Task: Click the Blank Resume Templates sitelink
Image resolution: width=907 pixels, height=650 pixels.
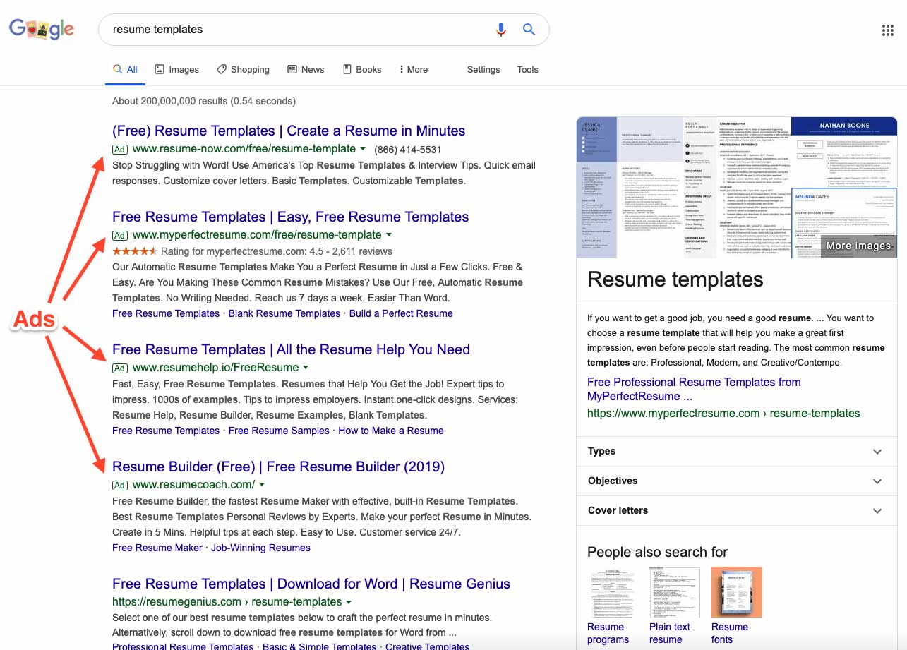Action: (x=284, y=313)
